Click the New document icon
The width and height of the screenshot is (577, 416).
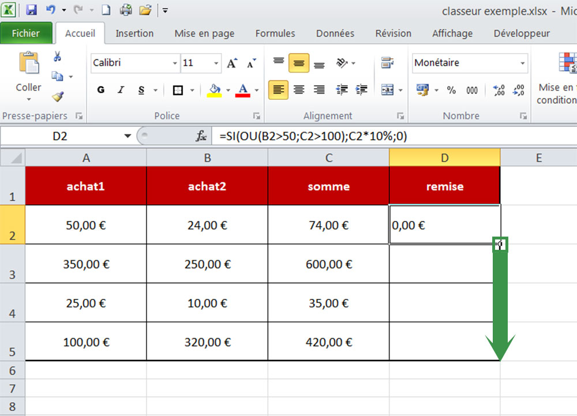(106, 10)
